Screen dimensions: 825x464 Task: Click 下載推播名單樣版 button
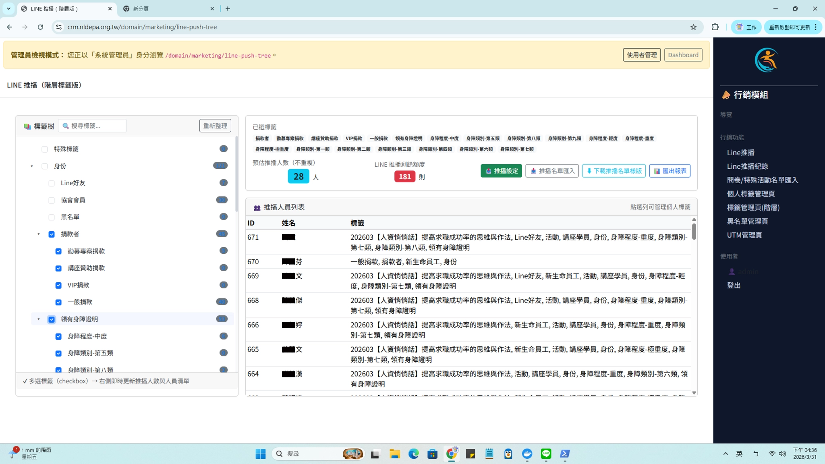614,171
